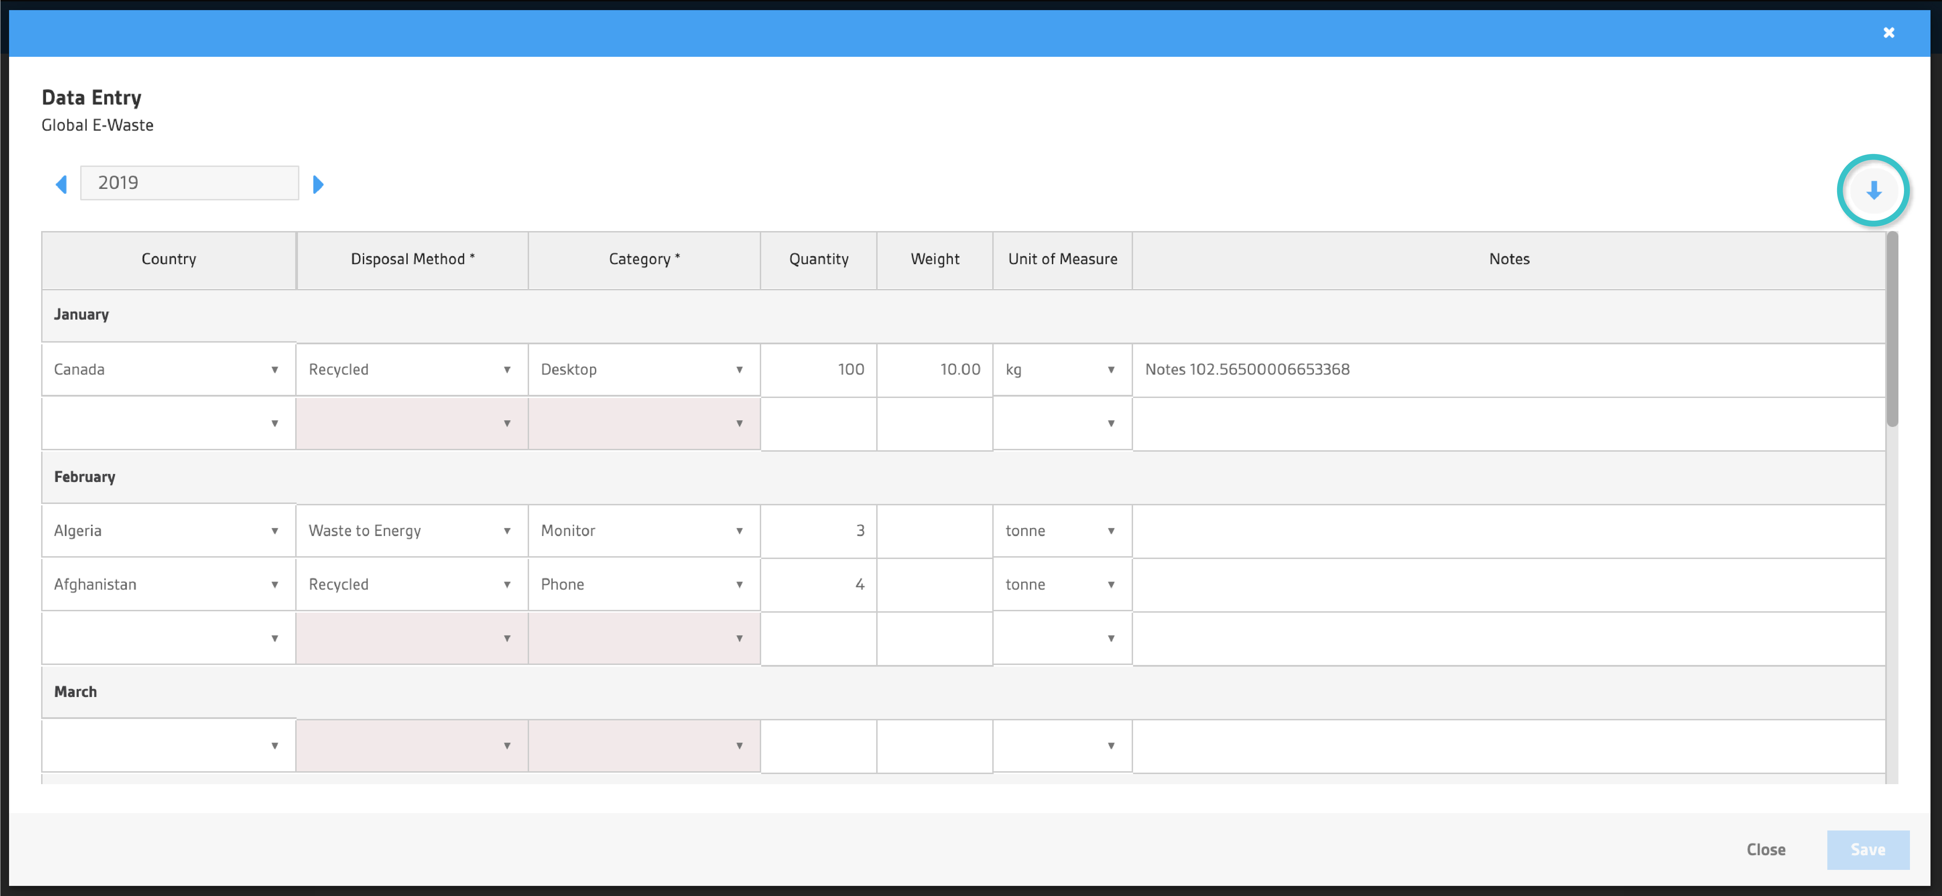Image resolution: width=1942 pixels, height=896 pixels.
Task: Open the Monitor category dropdown
Action: click(644, 530)
